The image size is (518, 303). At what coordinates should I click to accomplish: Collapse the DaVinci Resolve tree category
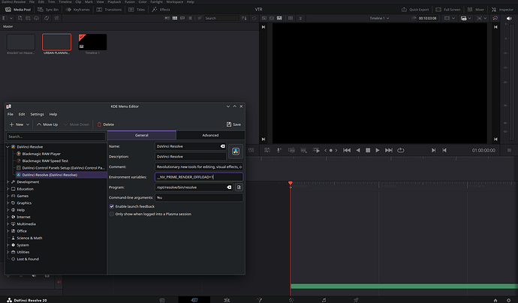[x=8, y=147]
